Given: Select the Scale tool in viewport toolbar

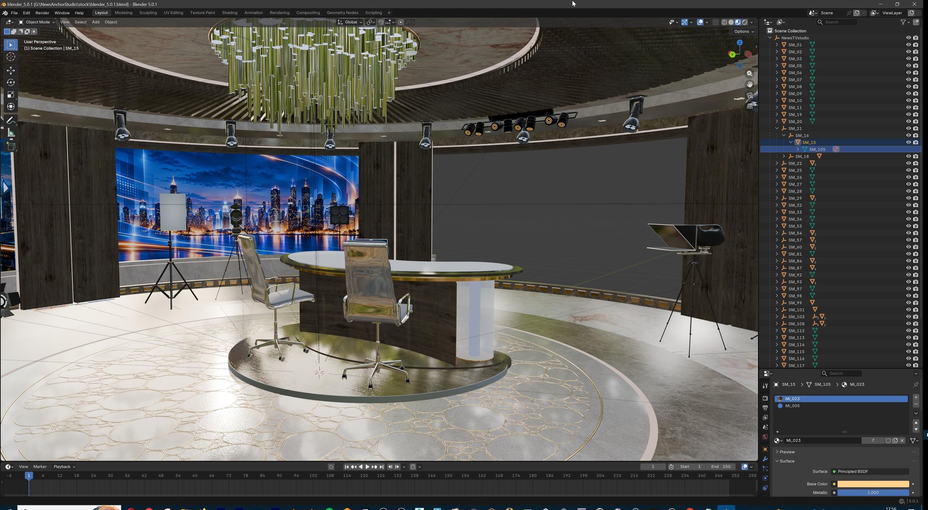Looking at the screenshot, I should click(11, 95).
